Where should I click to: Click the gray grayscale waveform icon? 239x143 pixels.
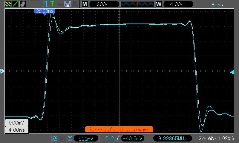pyautogui.click(x=23, y=4)
